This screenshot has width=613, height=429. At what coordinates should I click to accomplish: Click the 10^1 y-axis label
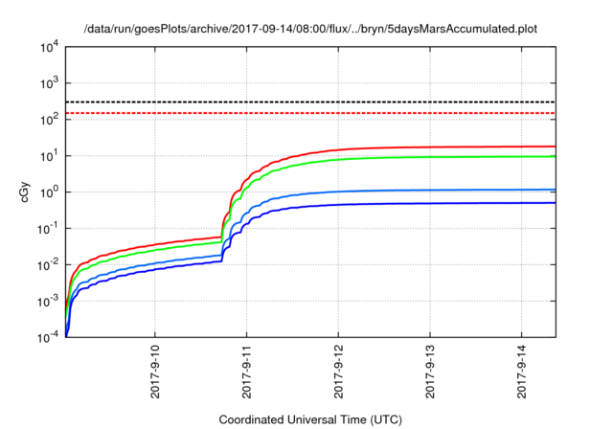[x=49, y=156]
